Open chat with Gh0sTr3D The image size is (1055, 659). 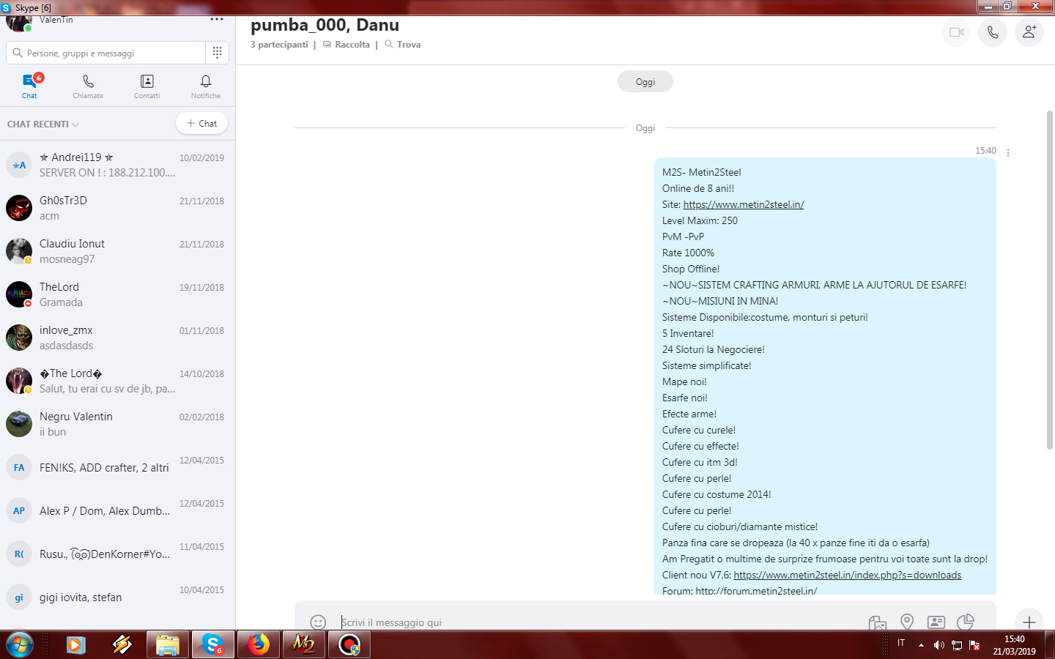tap(117, 208)
